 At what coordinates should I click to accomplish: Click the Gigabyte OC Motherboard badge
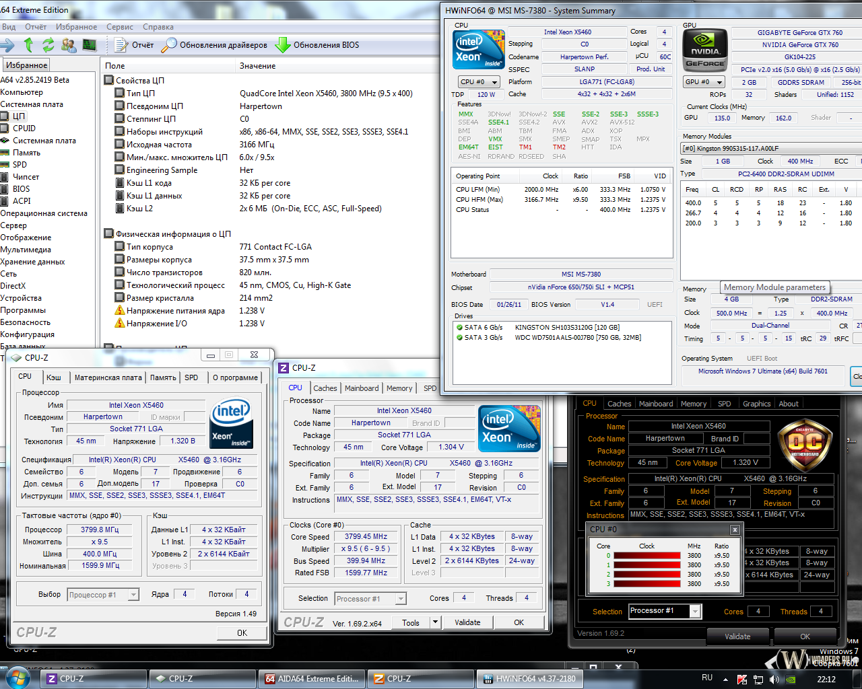805,445
